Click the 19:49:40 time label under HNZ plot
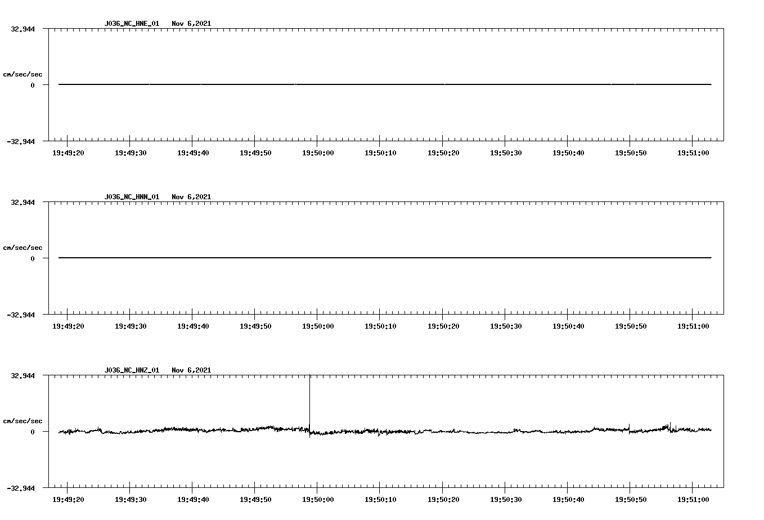764x520 pixels. pyautogui.click(x=193, y=499)
